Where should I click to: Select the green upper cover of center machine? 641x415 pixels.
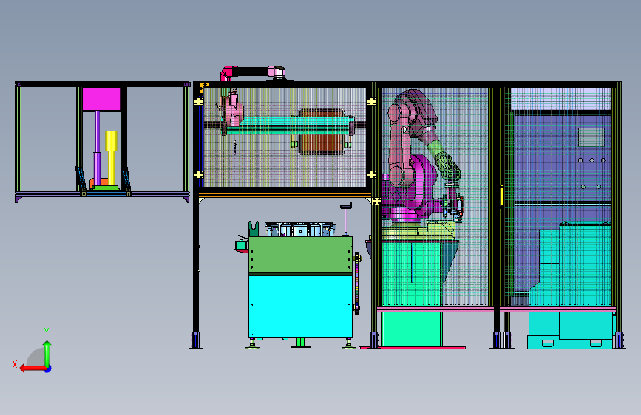pyautogui.click(x=300, y=255)
